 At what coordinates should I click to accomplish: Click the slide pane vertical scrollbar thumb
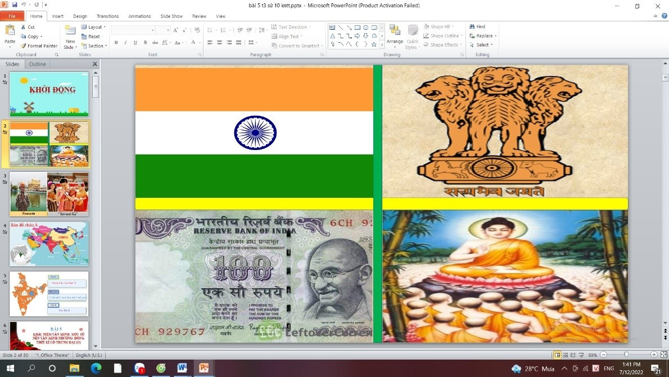96,87
